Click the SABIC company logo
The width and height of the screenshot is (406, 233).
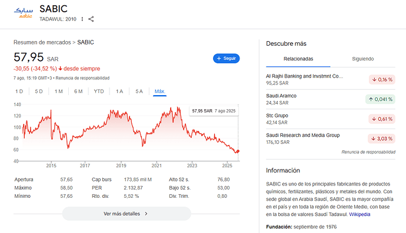(x=24, y=13)
